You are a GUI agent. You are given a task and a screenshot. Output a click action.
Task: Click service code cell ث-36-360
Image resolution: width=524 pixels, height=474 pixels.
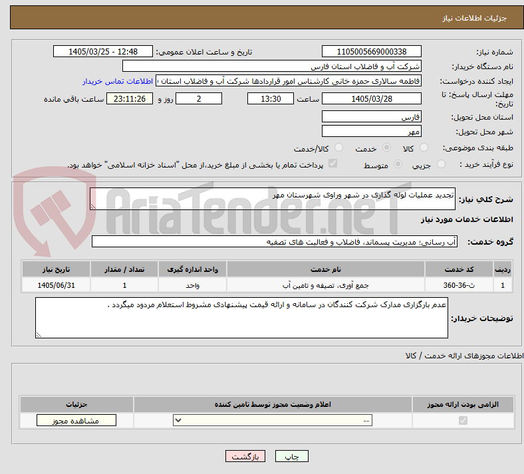pos(459,285)
